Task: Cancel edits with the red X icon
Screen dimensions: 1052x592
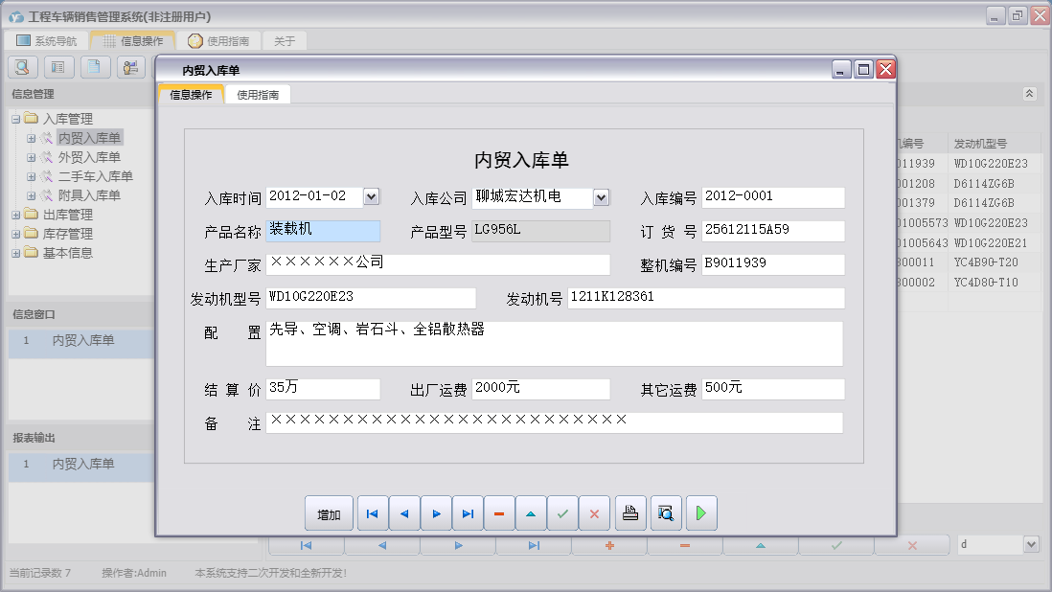Action: pyautogui.click(x=594, y=512)
